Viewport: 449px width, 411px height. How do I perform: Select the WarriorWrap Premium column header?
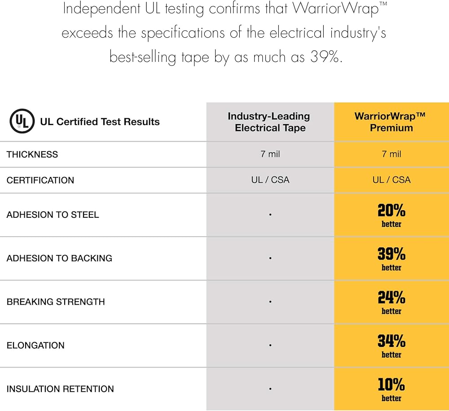coord(391,122)
